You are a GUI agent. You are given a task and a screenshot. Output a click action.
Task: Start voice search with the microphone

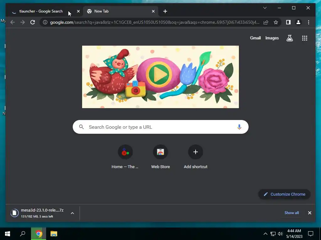(x=239, y=127)
